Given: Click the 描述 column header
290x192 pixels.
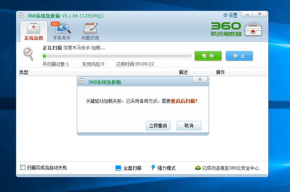Looking at the screenshot, I should point(195,72).
